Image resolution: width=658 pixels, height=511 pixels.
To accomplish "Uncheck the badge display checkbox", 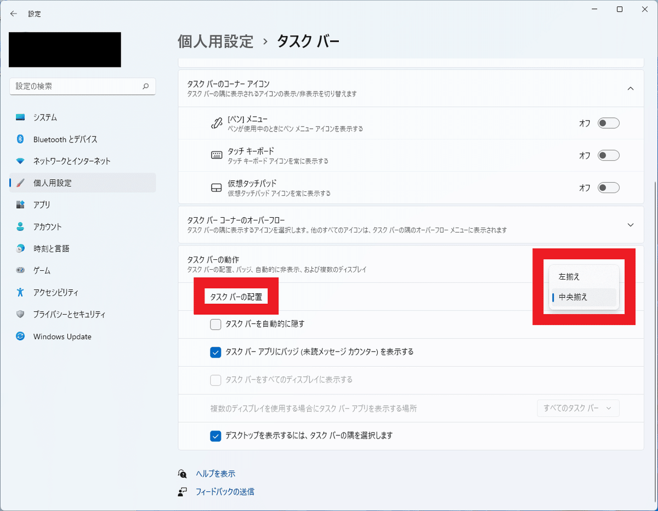I will click(215, 352).
